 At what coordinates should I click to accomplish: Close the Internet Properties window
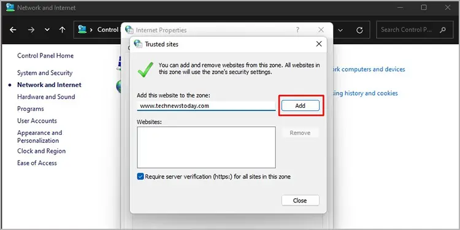click(321, 29)
